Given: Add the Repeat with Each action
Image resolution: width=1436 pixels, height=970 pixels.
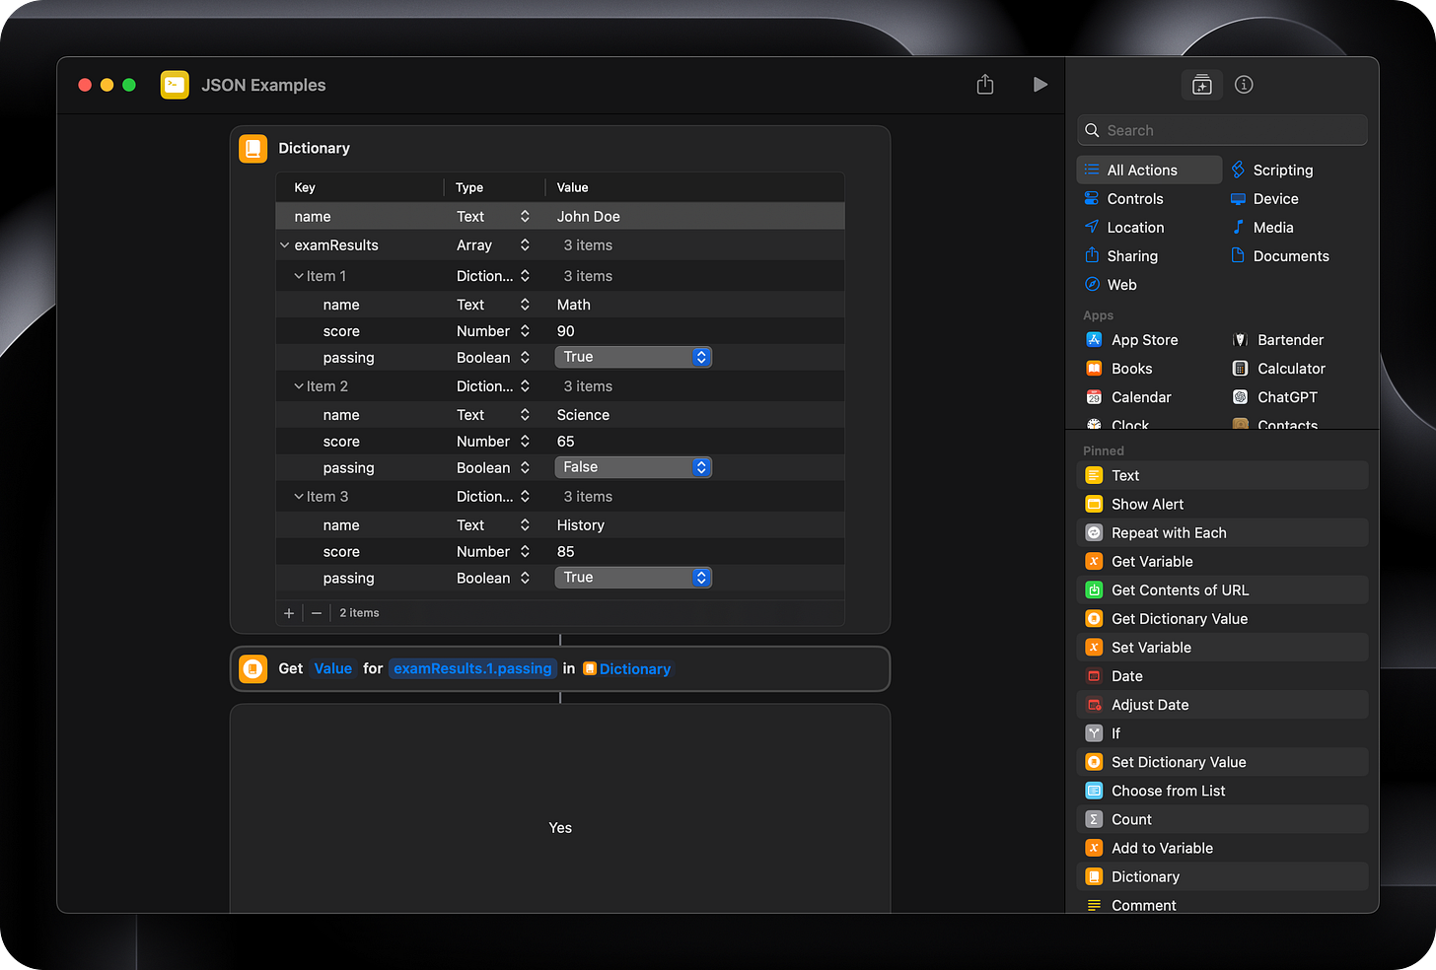Looking at the screenshot, I should point(1223,532).
